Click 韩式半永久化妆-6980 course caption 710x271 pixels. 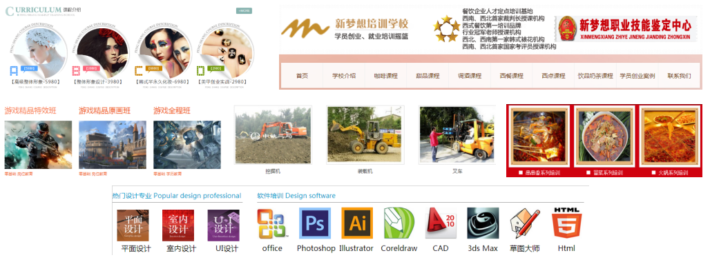pyautogui.click(x=162, y=82)
